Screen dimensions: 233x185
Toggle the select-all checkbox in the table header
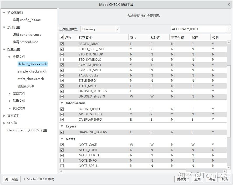(62, 37)
